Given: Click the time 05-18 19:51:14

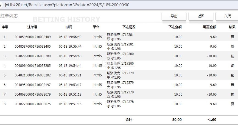Looking at the screenshot, I should pos(70,104).
